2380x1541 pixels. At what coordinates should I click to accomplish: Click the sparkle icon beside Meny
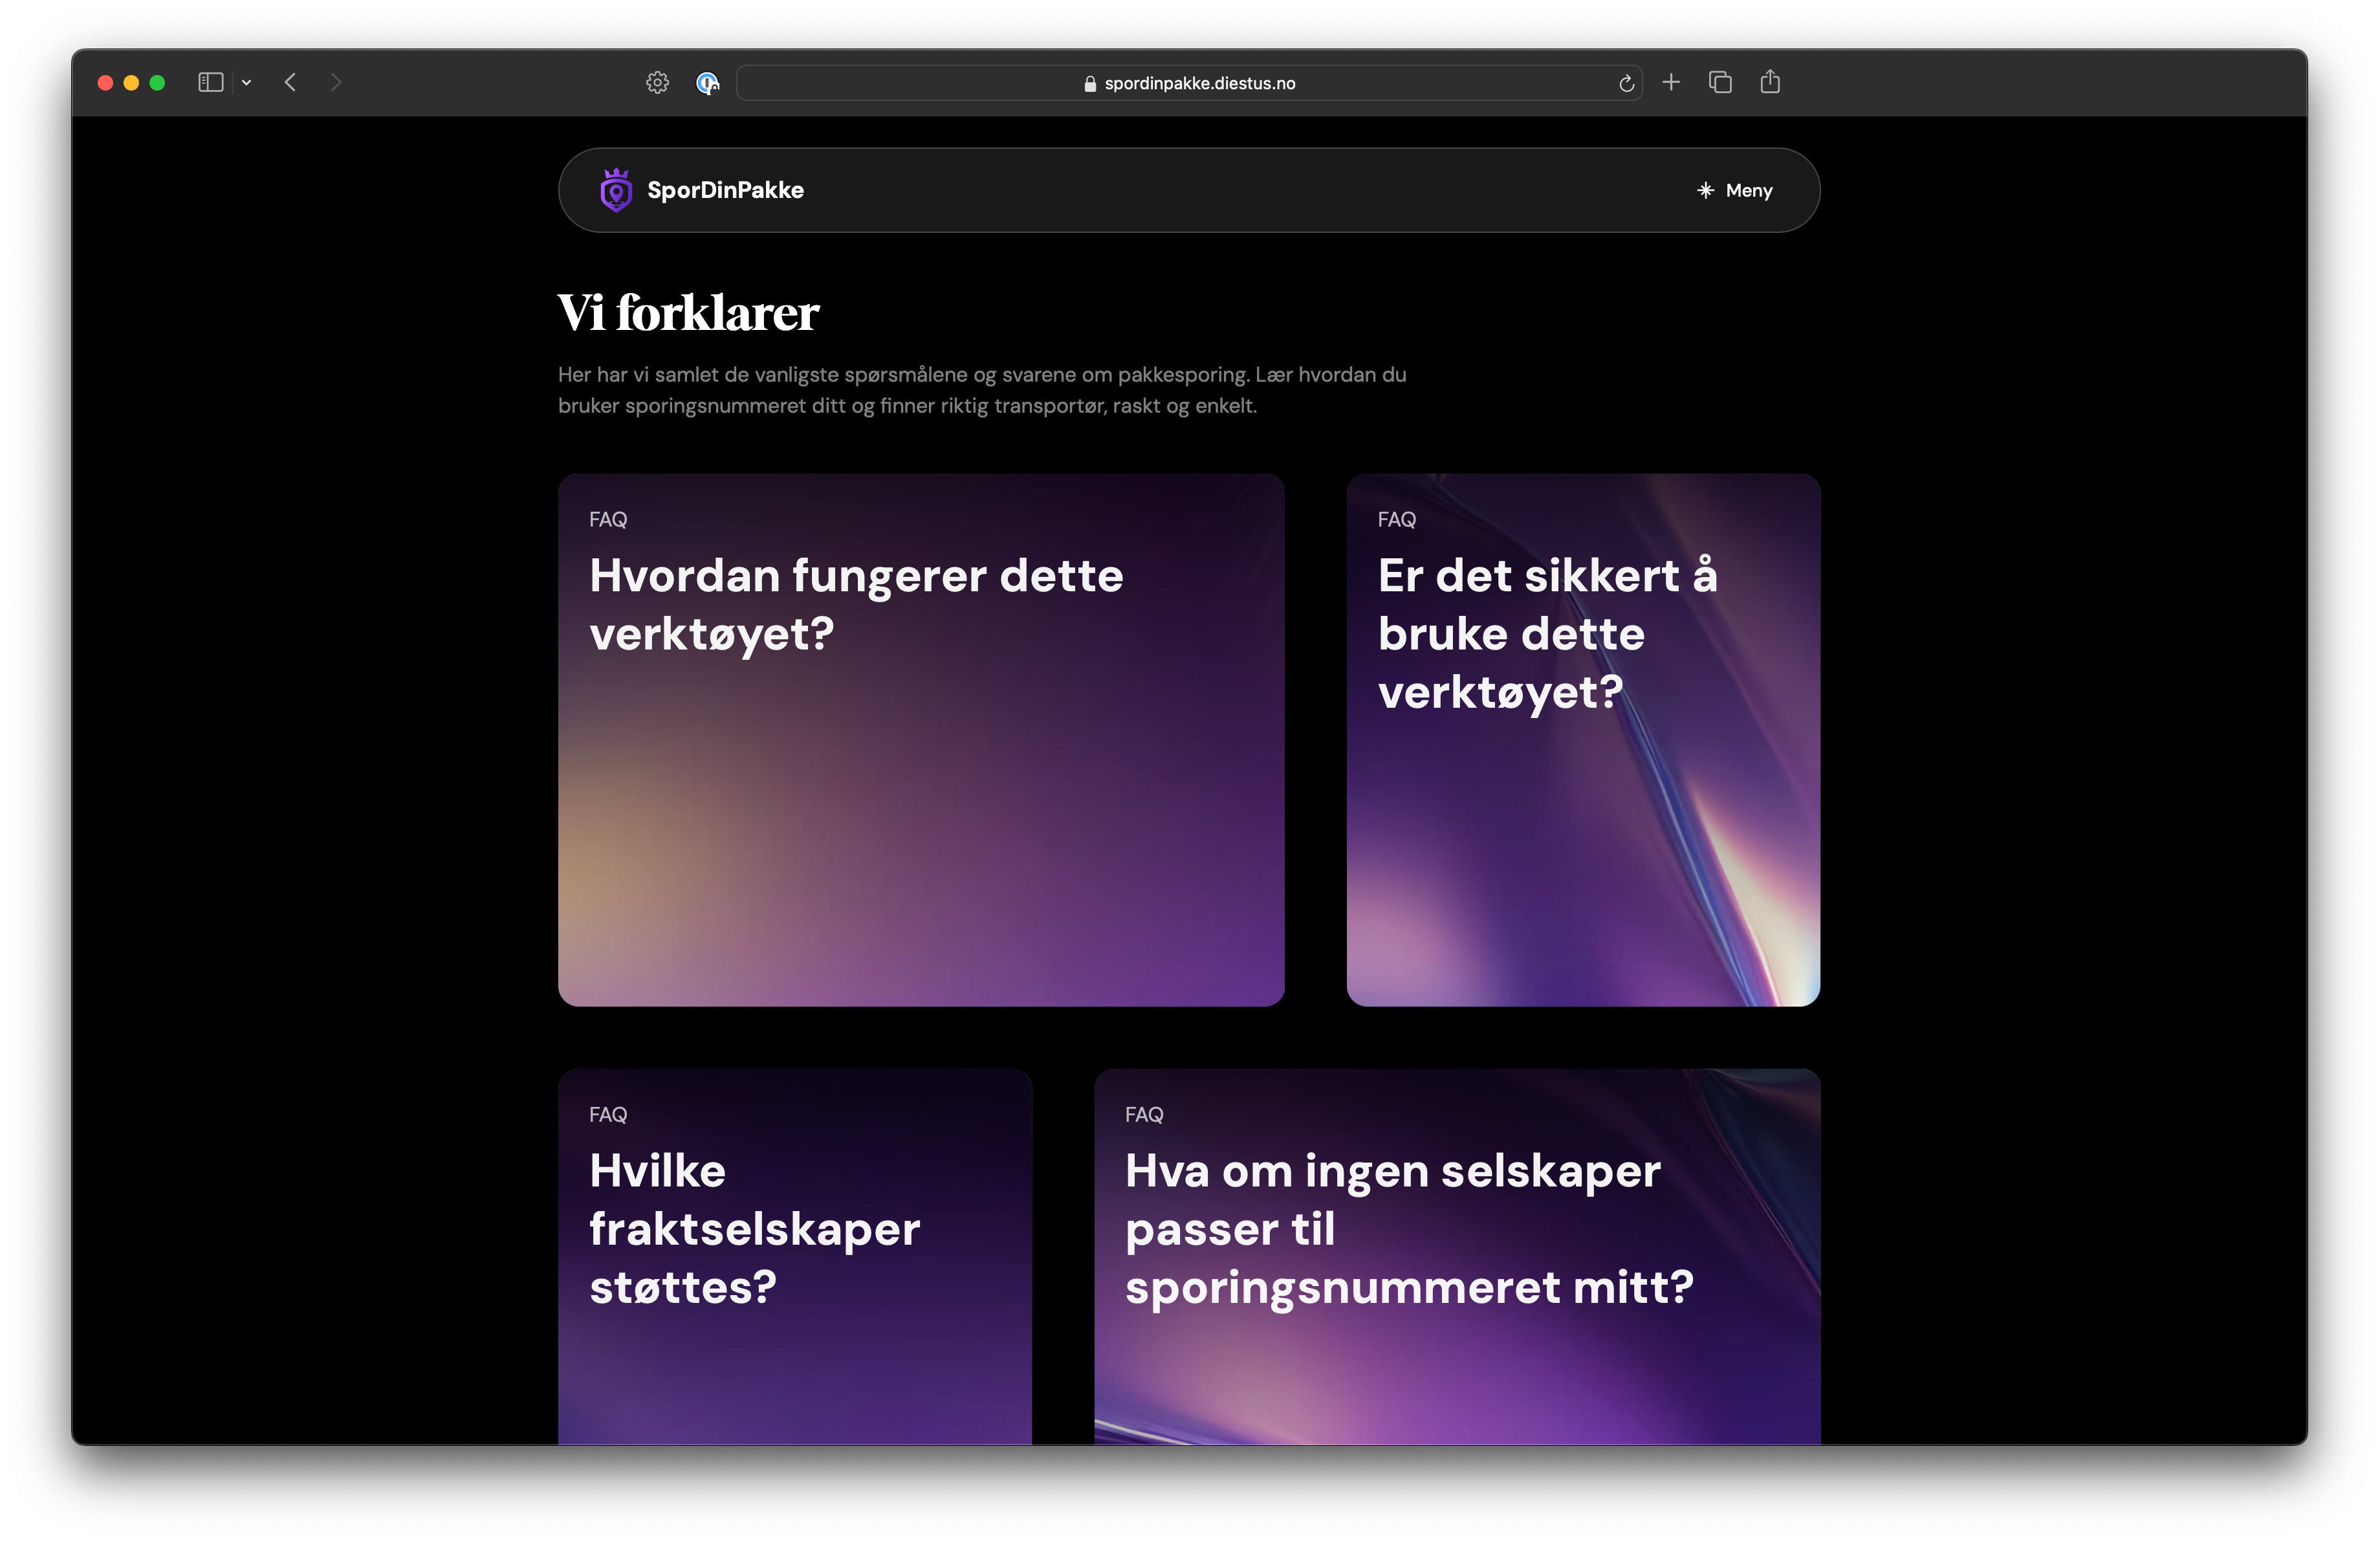pyautogui.click(x=1705, y=190)
